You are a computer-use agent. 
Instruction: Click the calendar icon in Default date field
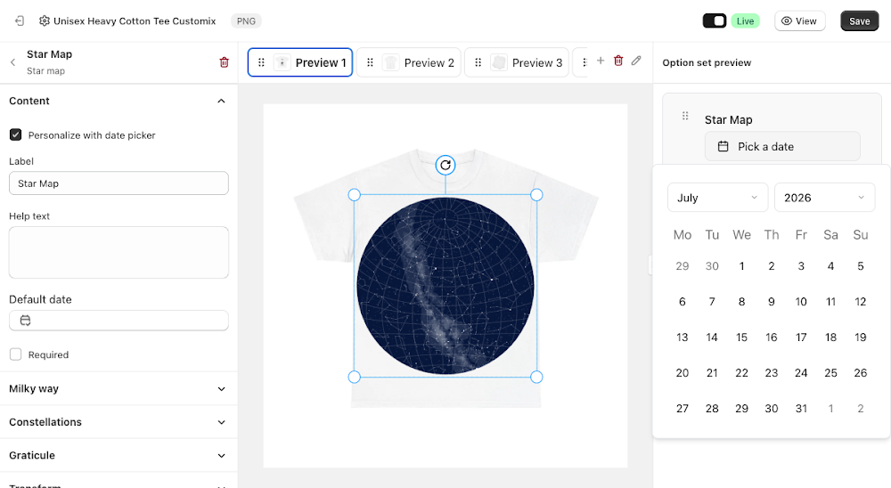[25, 321]
